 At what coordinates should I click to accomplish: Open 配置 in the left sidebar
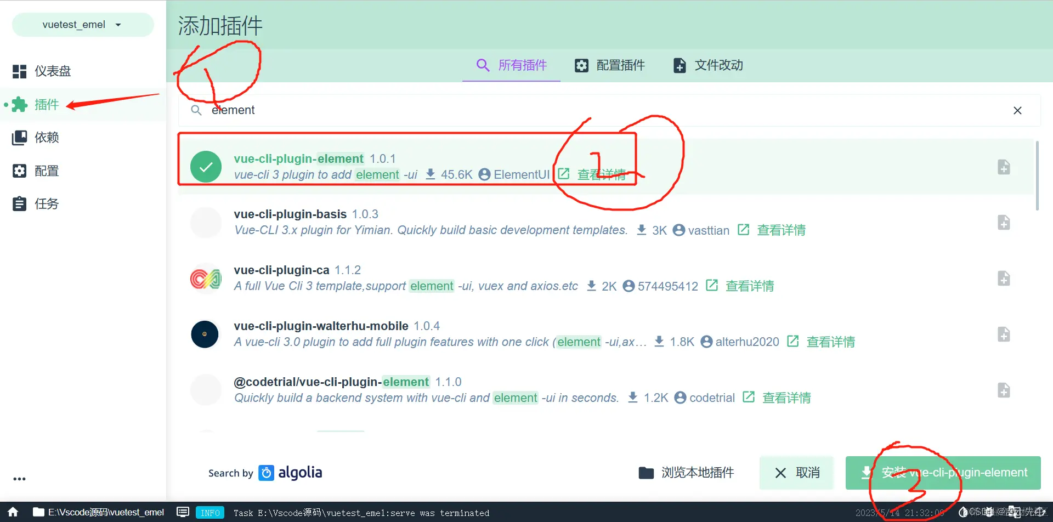82,171
